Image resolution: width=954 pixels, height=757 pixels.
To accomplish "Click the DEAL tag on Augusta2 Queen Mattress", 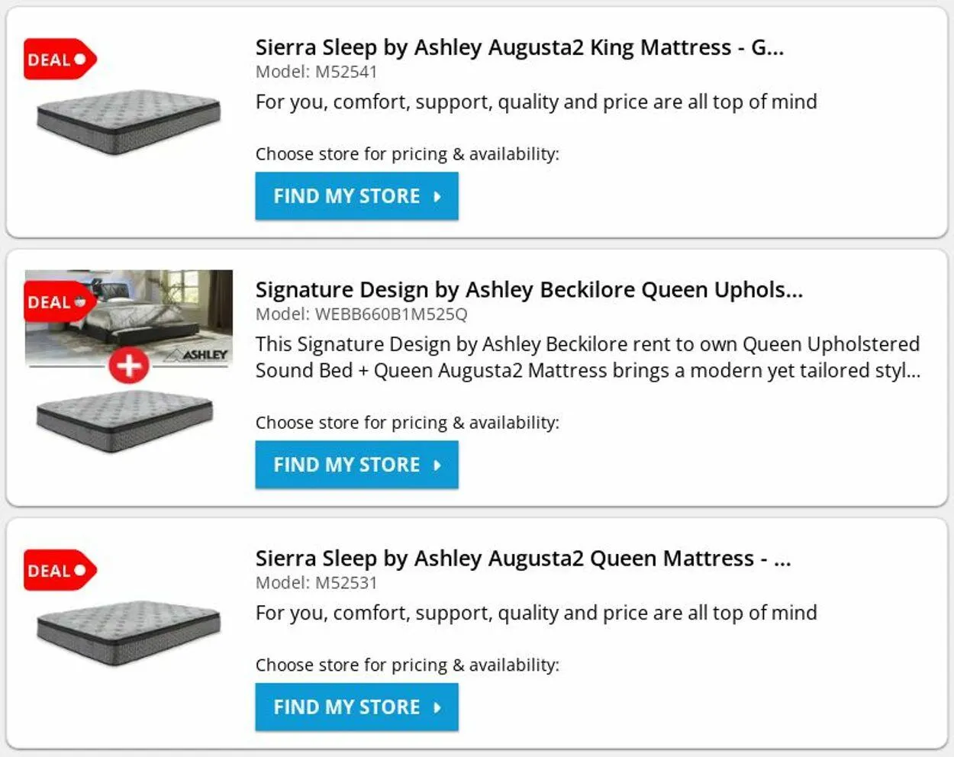I will [58, 570].
